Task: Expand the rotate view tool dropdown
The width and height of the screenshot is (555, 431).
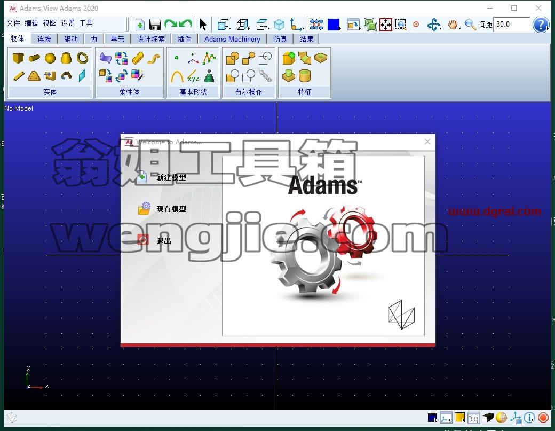Action: (x=434, y=25)
